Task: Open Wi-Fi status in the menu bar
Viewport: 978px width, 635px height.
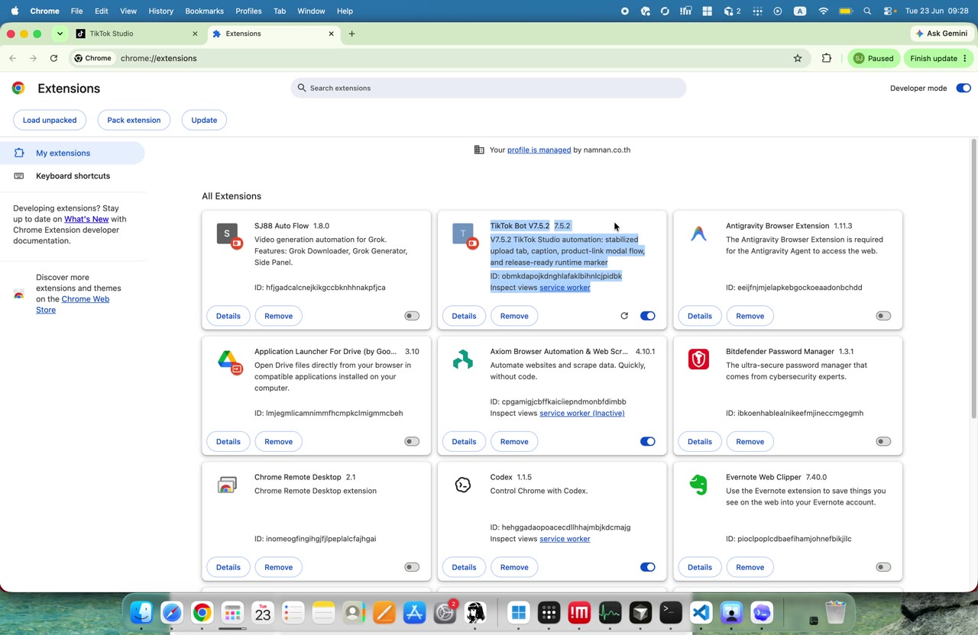Action: [823, 11]
